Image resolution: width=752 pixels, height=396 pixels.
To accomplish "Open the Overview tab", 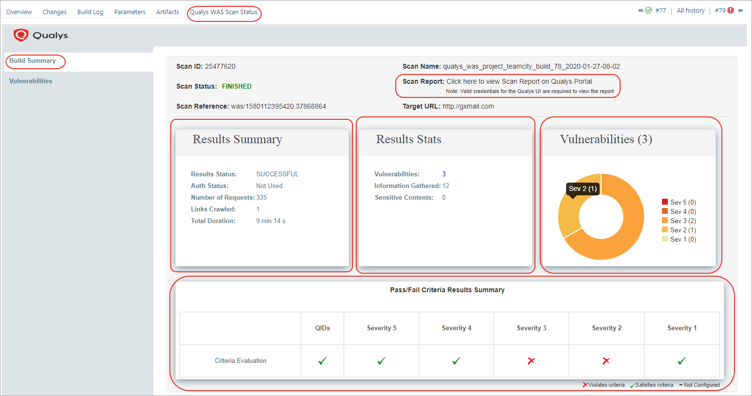I will click(19, 12).
